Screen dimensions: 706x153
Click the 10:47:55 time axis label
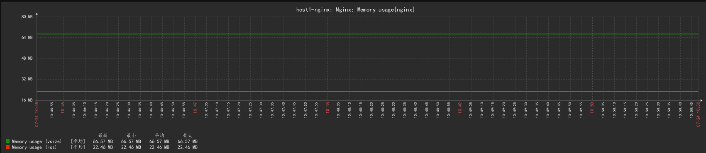click(x=317, y=110)
